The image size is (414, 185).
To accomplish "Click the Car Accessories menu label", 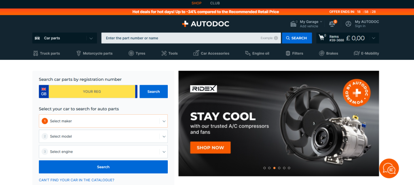I will [x=215, y=53].
